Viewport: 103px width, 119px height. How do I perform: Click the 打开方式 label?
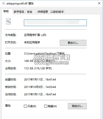(11, 42)
